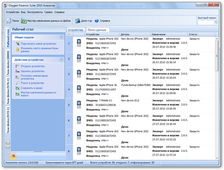Click 'Заканчивается через 877 дней' status text
The image size is (224, 170).
coord(64,163)
